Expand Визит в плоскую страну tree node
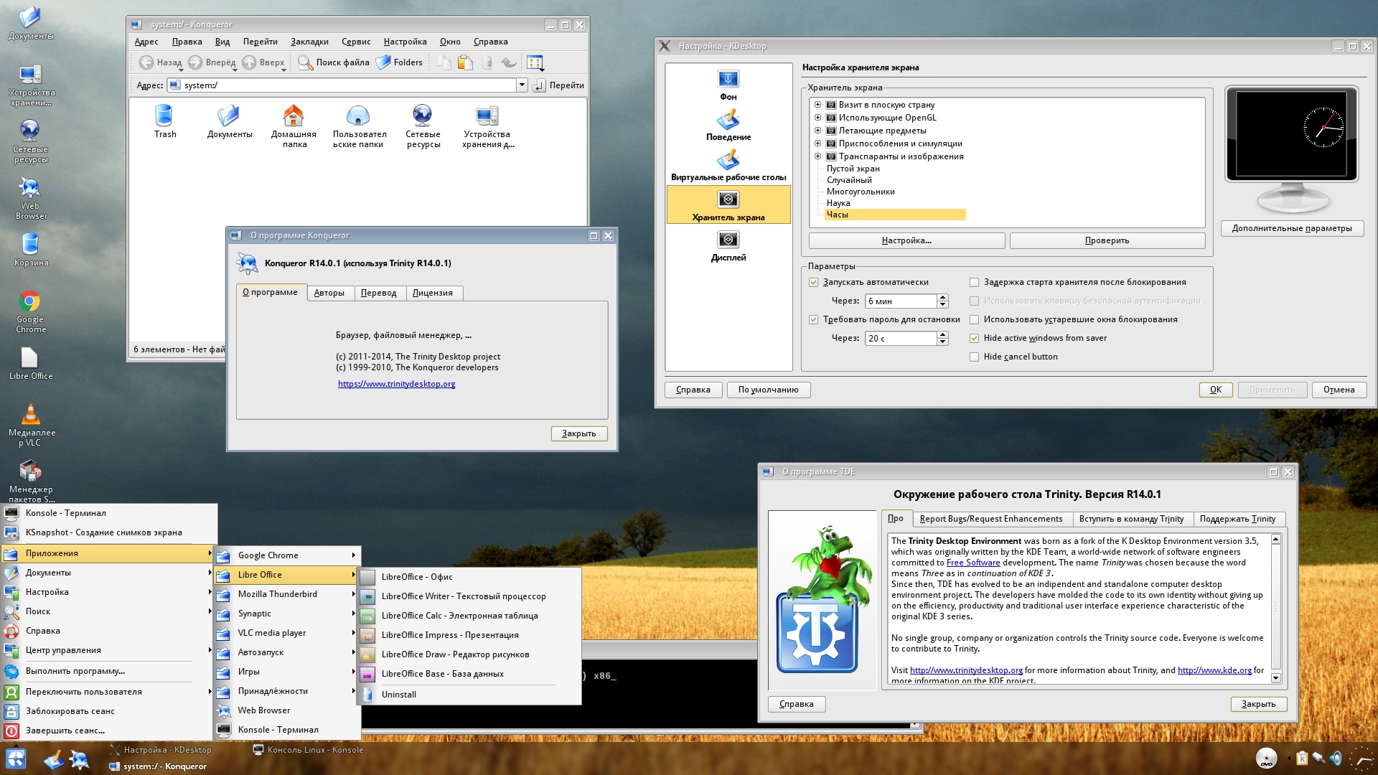This screenshot has height=775, width=1378. [x=817, y=105]
